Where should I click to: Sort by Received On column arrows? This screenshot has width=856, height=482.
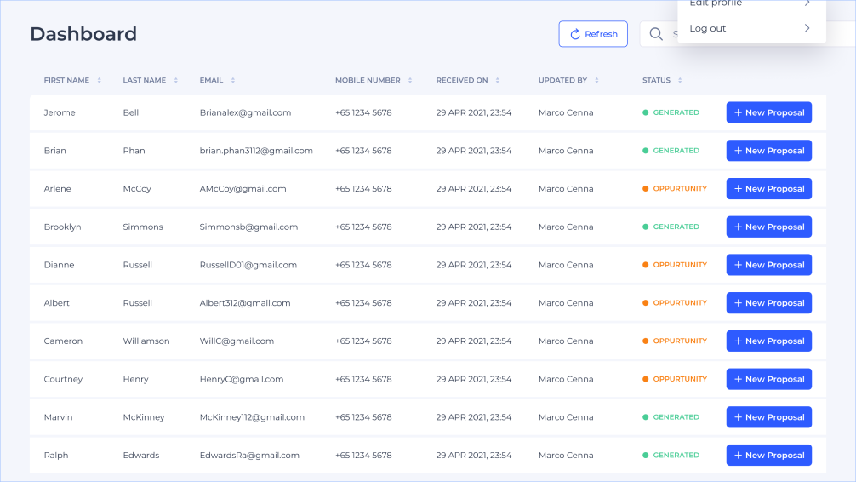point(498,81)
